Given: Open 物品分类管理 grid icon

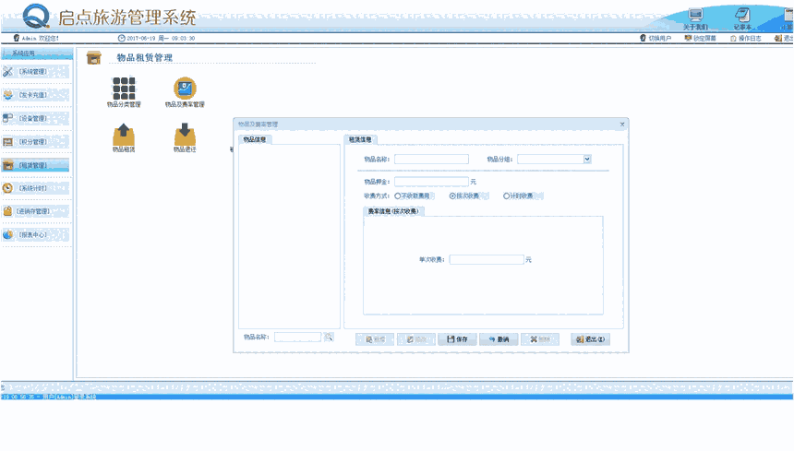Looking at the screenshot, I should (124, 88).
